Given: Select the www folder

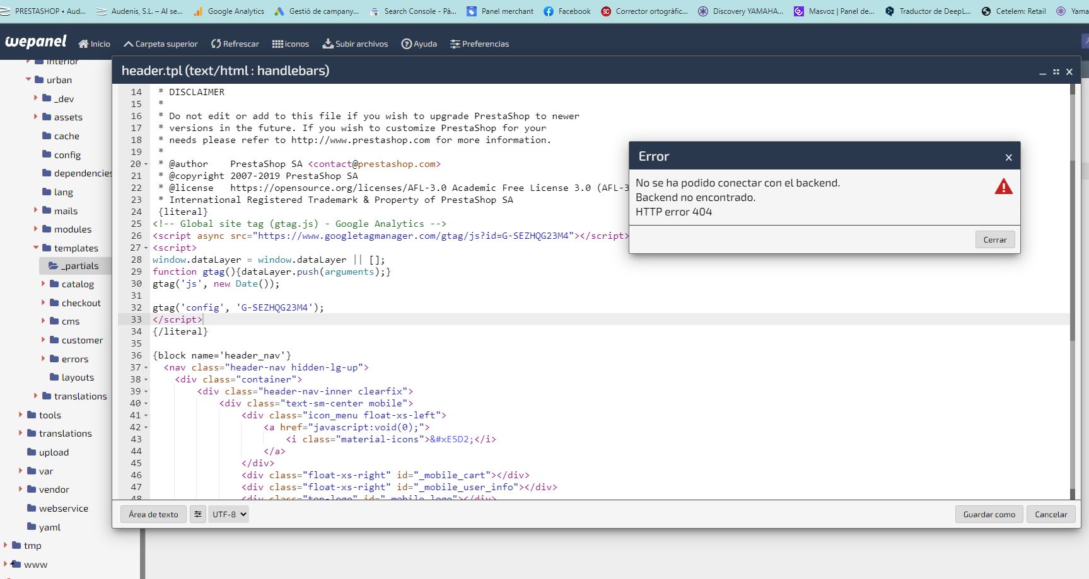Looking at the screenshot, I should click(x=30, y=565).
